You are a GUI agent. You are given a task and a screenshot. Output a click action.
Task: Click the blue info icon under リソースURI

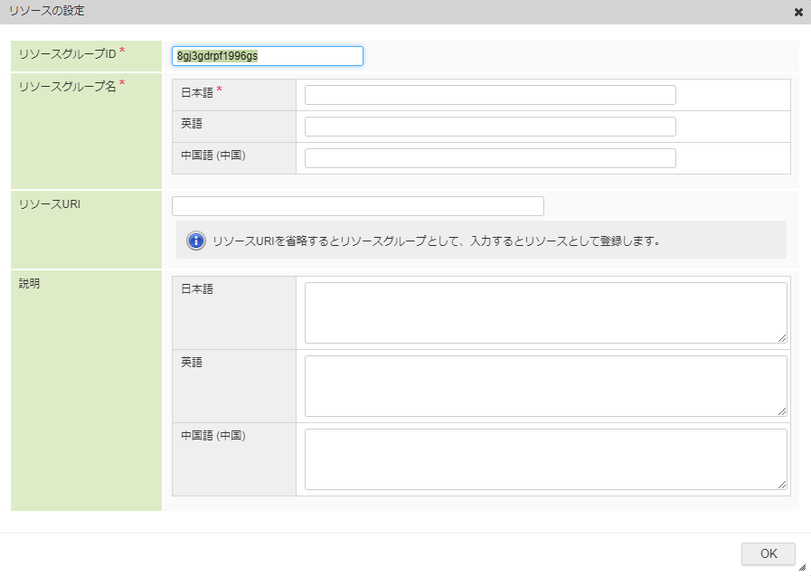coord(195,241)
